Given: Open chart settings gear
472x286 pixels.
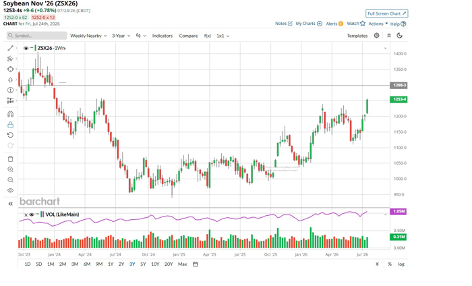Looking at the screenshot, I should pyautogui.click(x=376, y=36).
